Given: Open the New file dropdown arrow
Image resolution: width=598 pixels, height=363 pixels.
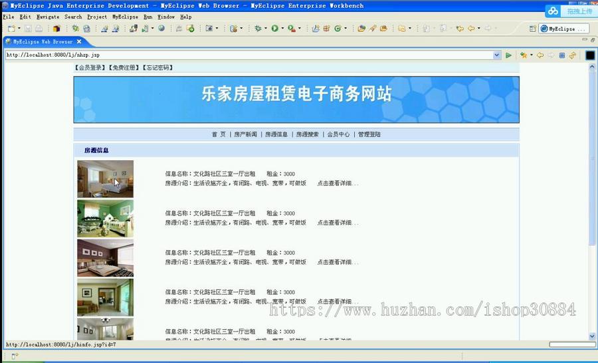Looking at the screenshot, I should point(19,29).
